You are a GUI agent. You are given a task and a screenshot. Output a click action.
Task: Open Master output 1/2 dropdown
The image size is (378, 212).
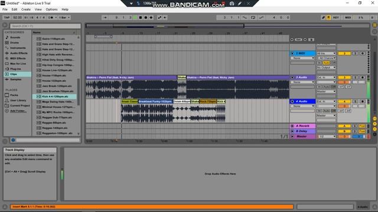tap(326, 136)
